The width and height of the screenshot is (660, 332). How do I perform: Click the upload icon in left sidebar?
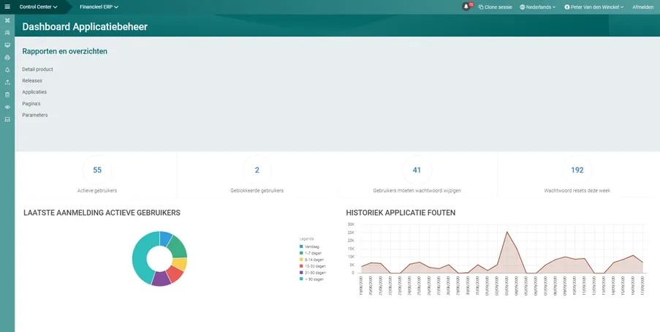click(7, 82)
